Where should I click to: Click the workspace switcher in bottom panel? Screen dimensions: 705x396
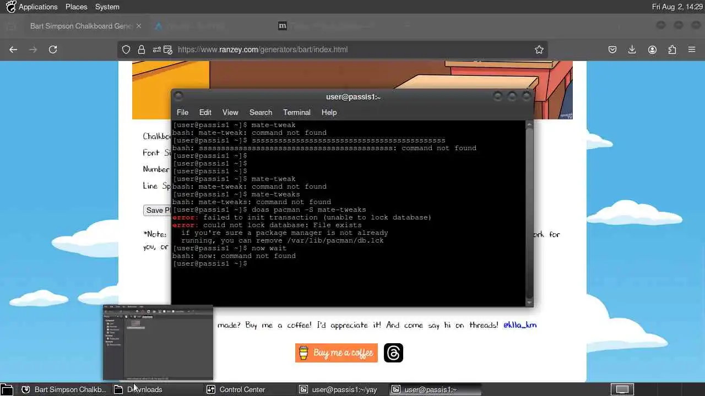pos(622,389)
